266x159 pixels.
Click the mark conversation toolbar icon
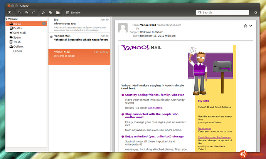pos(43,13)
